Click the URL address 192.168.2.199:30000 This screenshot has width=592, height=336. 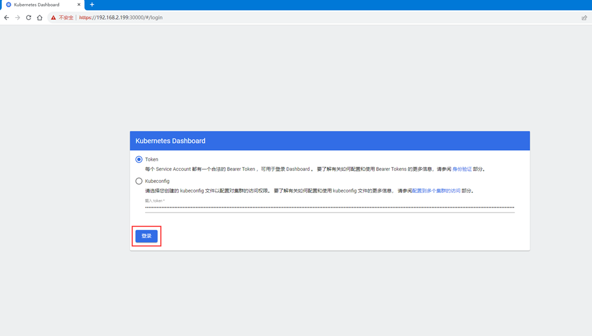[121, 18]
